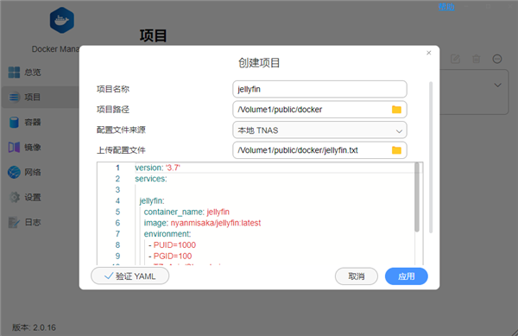This screenshot has height=336, width=518.
Task: Click the container_name: jellyfin line
Action: point(186,212)
